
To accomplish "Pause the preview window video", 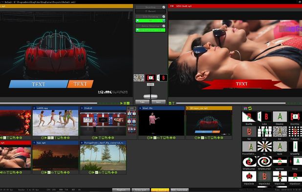I will [x=125, y=103].
